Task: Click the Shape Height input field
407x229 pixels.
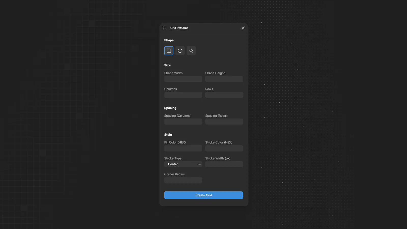Action: [224, 79]
